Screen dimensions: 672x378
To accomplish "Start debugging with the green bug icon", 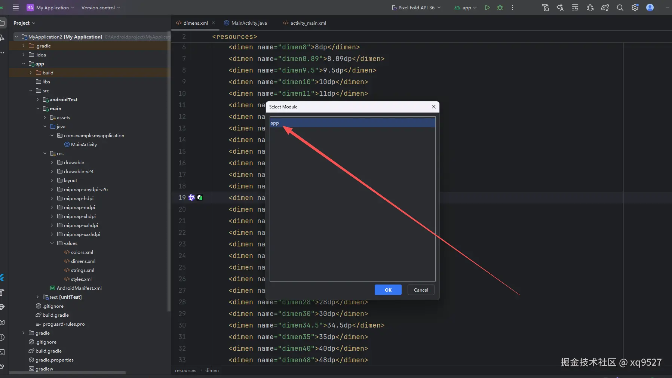I will pos(500,7).
